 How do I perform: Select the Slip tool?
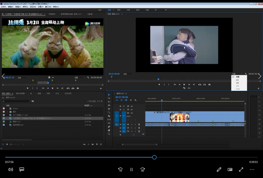pyautogui.click(x=109, y=120)
